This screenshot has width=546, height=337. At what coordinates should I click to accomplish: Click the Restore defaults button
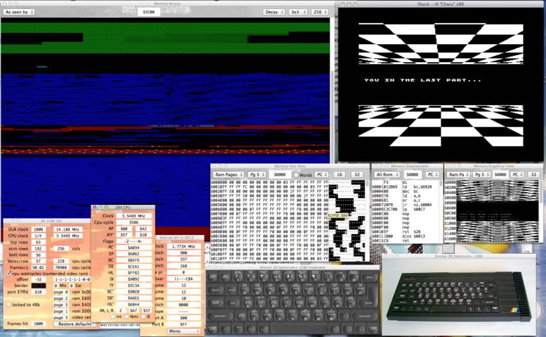75,324
